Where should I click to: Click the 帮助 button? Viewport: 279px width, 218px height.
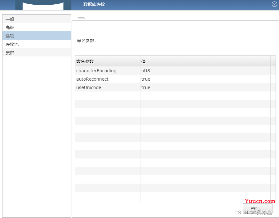click(258, 209)
